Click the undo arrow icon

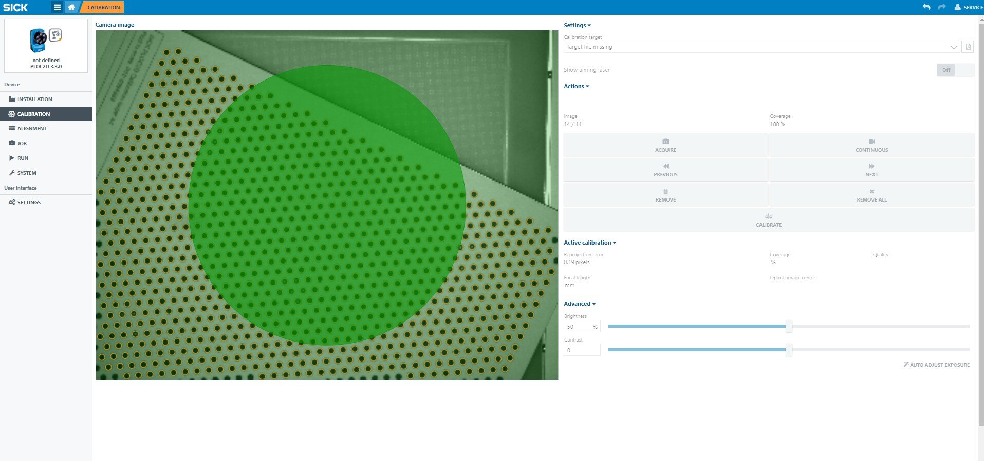click(926, 7)
